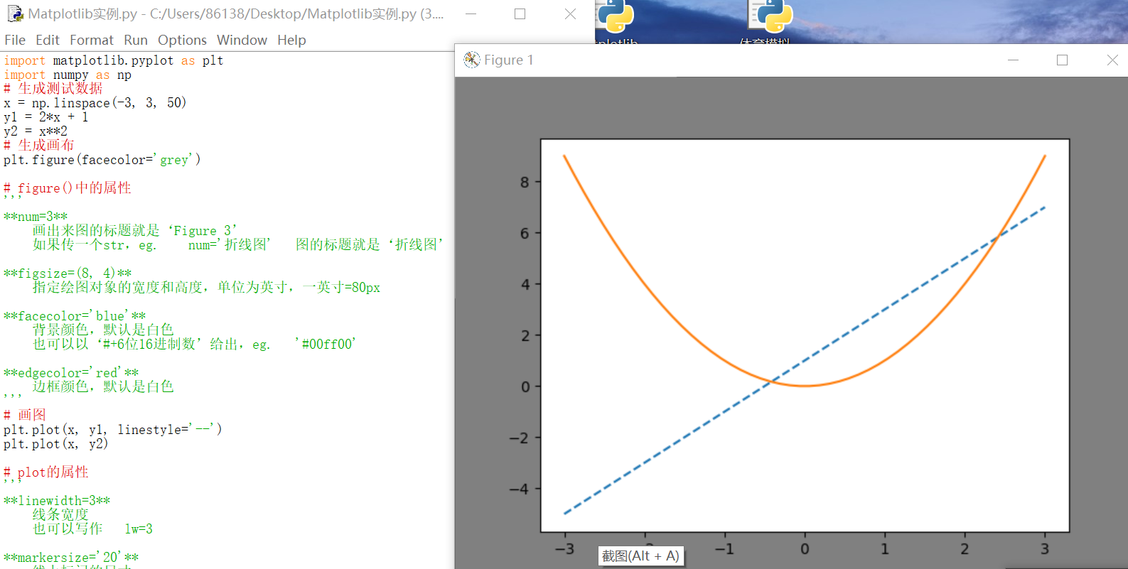Open the File menu in IDLE
Image resolution: width=1128 pixels, height=569 pixels.
click(15, 40)
